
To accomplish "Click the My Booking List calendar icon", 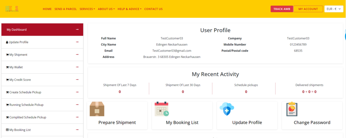I will (162, 109).
